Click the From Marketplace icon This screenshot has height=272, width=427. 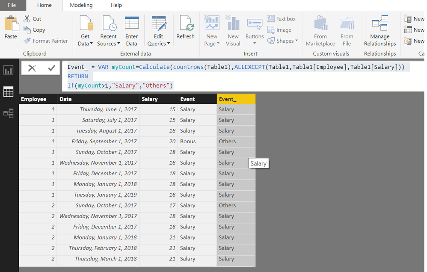321,23
